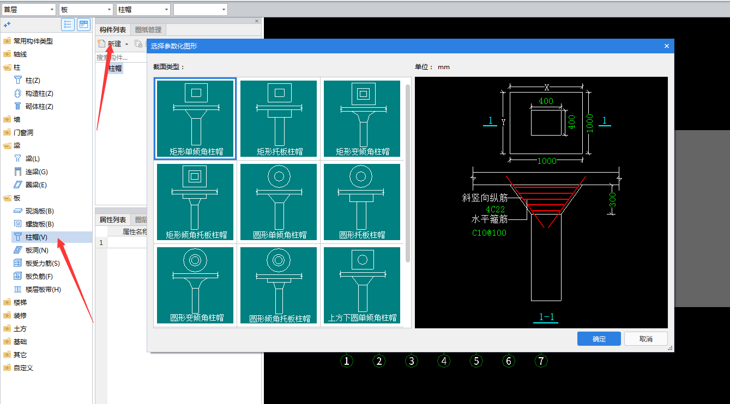This screenshot has width=730, height=404.
Task: Expand the 装修 folder
Action: click(7, 315)
